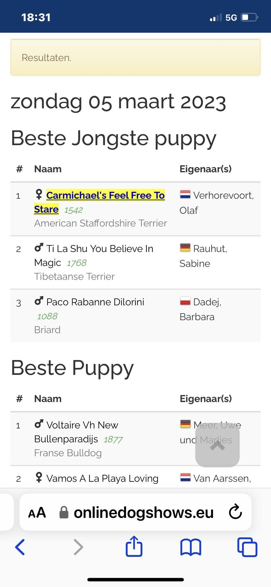Tap Ti La Shu You Believe In Magic
The image size is (271, 587).
(94, 255)
